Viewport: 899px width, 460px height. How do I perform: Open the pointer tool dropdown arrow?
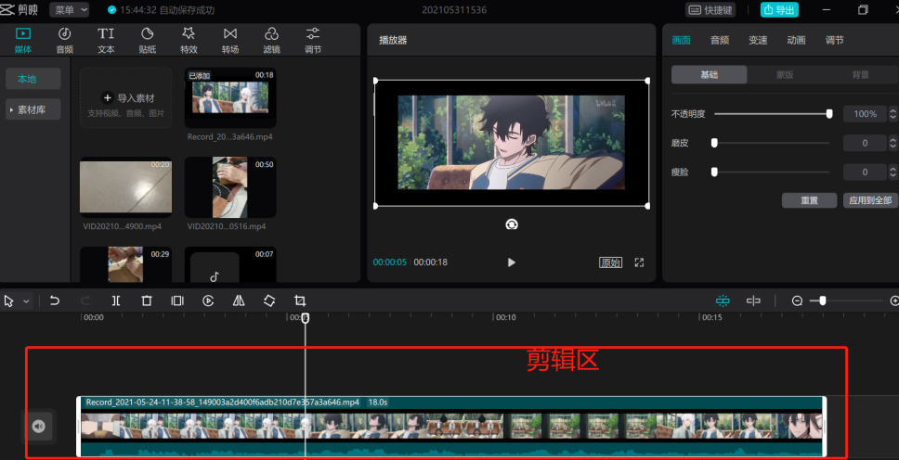point(26,301)
